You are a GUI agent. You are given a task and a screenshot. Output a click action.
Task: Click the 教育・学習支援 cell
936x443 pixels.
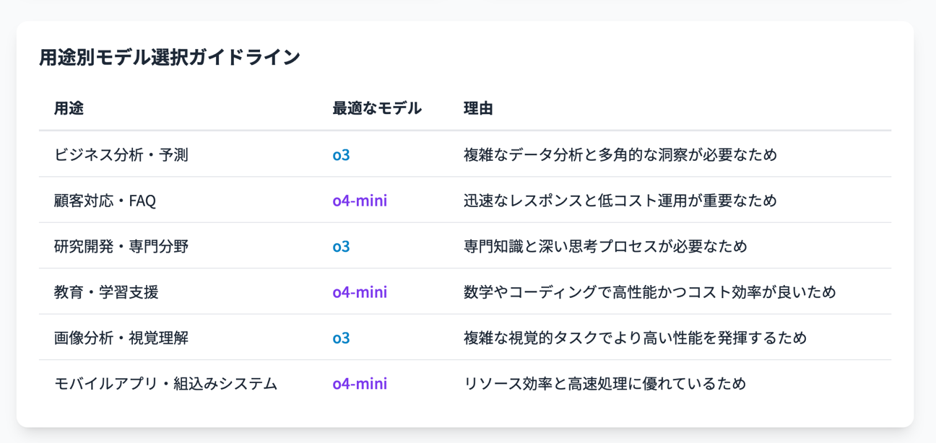coord(106,292)
